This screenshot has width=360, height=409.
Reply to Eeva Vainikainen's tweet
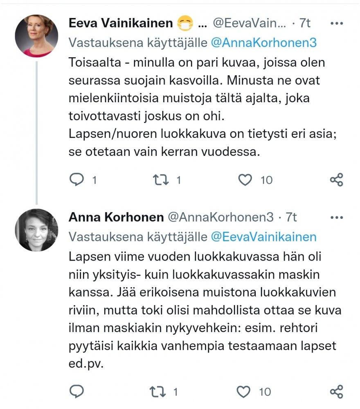pyautogui.click(x=76, y=180)
